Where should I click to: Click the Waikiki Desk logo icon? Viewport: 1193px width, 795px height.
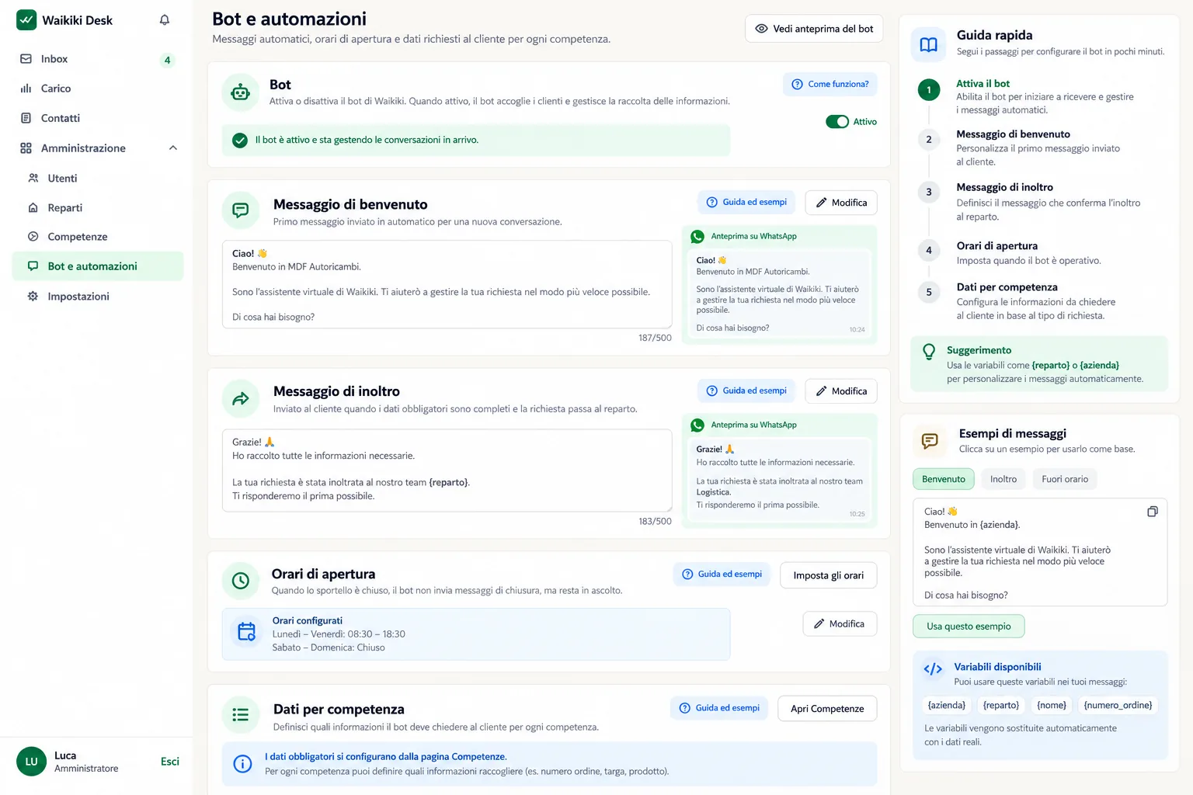(26, 20)
